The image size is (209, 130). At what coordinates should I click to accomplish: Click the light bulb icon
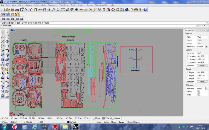pyautogui.click(x=99, y=10)
